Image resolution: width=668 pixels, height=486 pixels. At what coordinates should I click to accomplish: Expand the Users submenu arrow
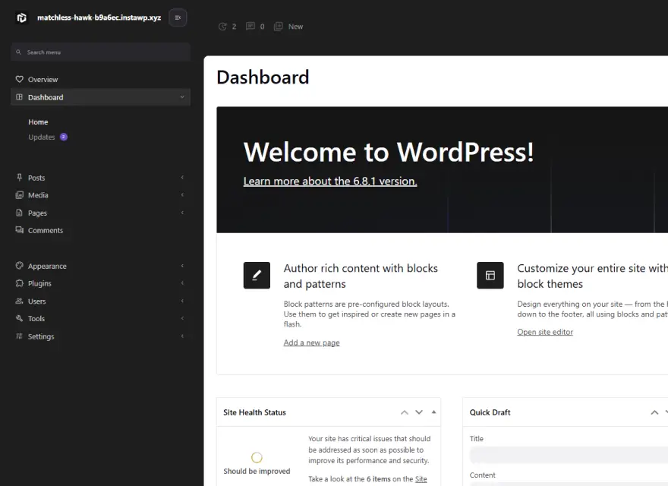pos(182,301)
